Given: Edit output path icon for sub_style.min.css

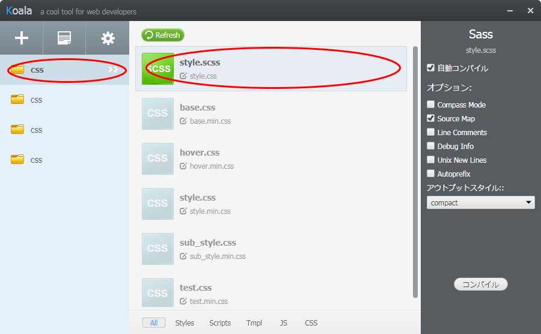Looking at the screenshot, I should pos(183,256).
